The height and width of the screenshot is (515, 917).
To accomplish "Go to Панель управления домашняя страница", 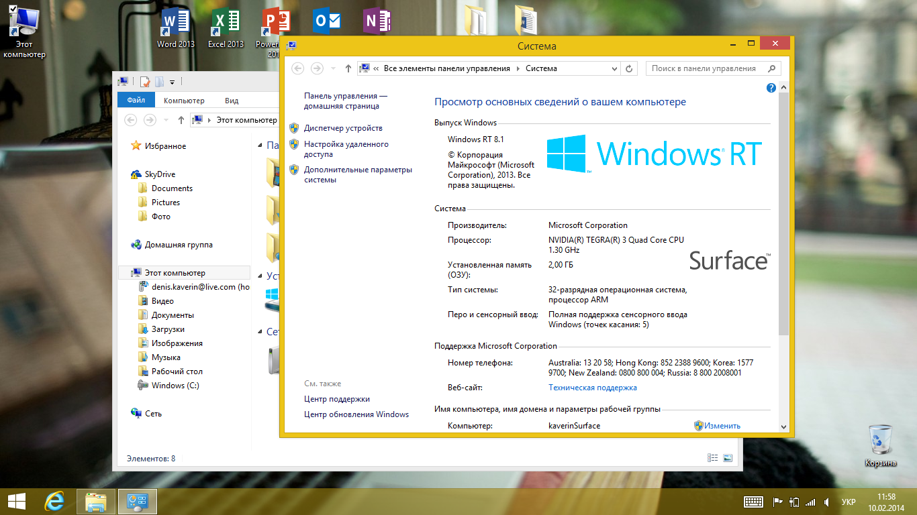I will click(x=346, y=101).
